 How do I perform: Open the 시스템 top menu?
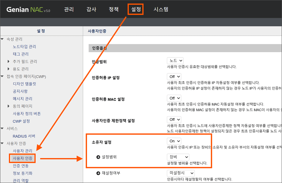pos(161,9)
